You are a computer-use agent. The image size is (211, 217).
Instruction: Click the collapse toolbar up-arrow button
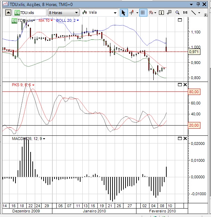coord(8,13)
